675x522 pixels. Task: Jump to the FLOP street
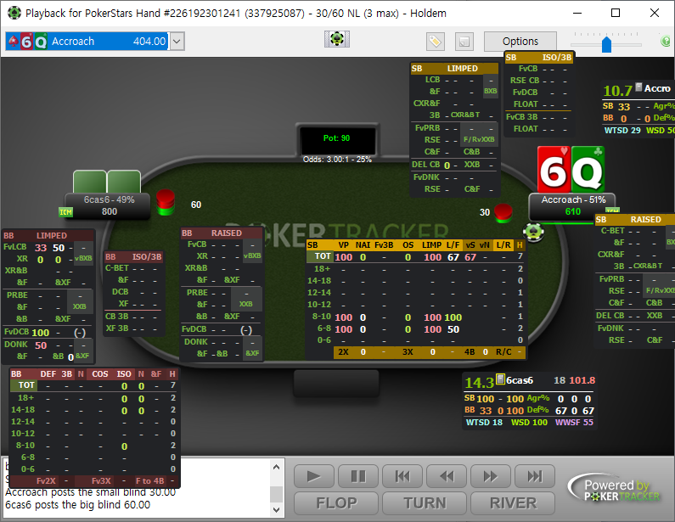pyautogui.click(x=336, y=503)
